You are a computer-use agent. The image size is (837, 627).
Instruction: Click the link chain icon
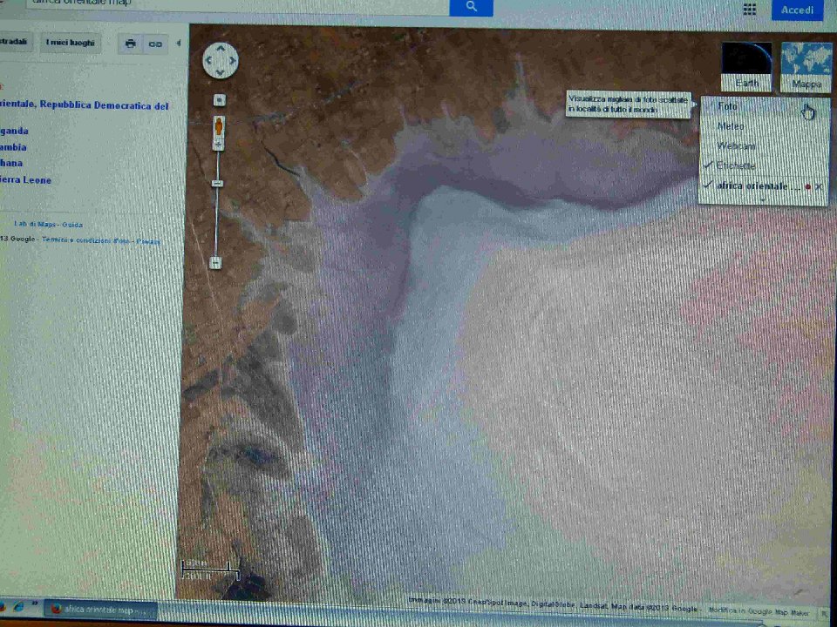[x=156, y=44]
